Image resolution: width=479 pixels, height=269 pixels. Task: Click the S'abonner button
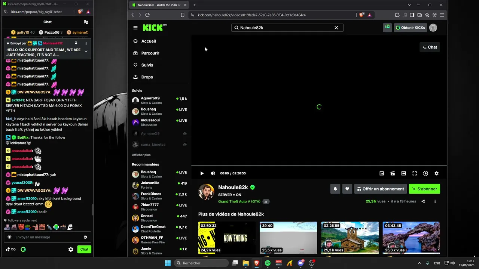coord(424,189)
